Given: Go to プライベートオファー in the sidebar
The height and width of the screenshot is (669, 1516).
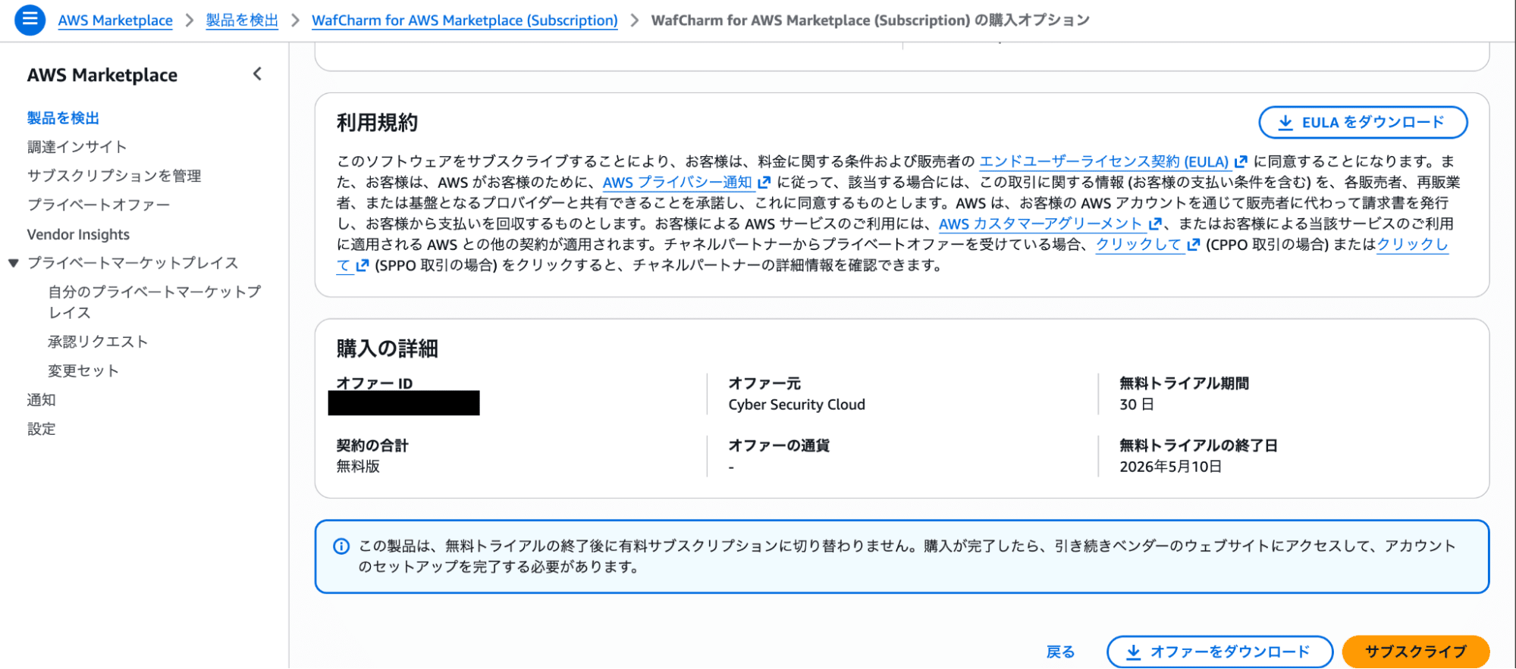Looking at the screenshot, I should 99,205.
